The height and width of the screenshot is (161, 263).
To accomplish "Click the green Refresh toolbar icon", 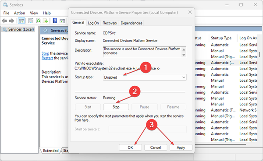I will 38,21.
